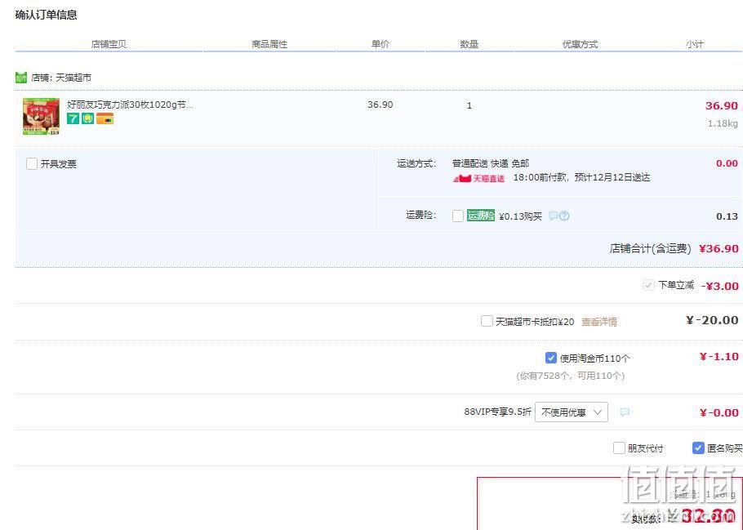The width and height of the screenshot is (743, 530).
Task: Toggle the 下单立减 checkbox
Action: [648, 285]
